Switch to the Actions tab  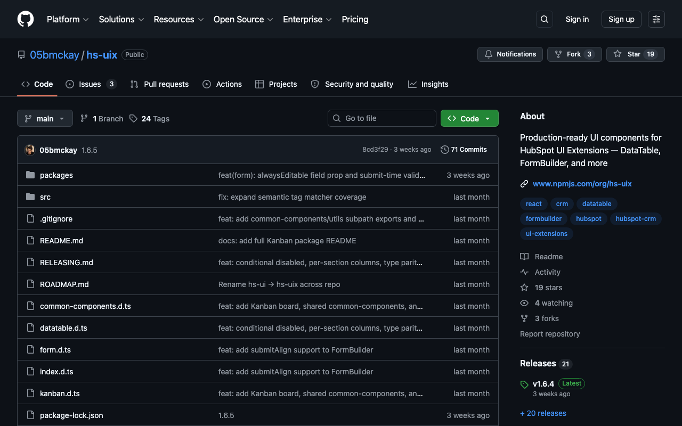pyautogui.click(x=222, y=84)
